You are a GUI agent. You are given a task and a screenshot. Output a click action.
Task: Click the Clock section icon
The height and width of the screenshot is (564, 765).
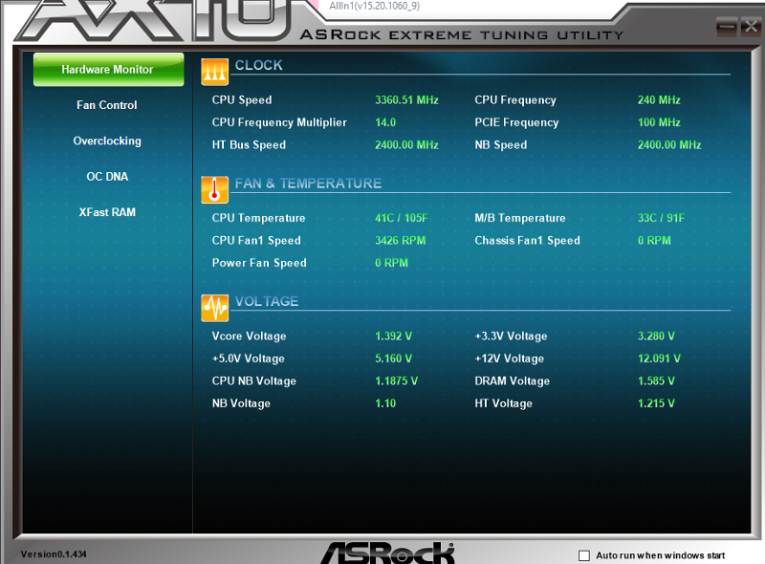[214, 72]
